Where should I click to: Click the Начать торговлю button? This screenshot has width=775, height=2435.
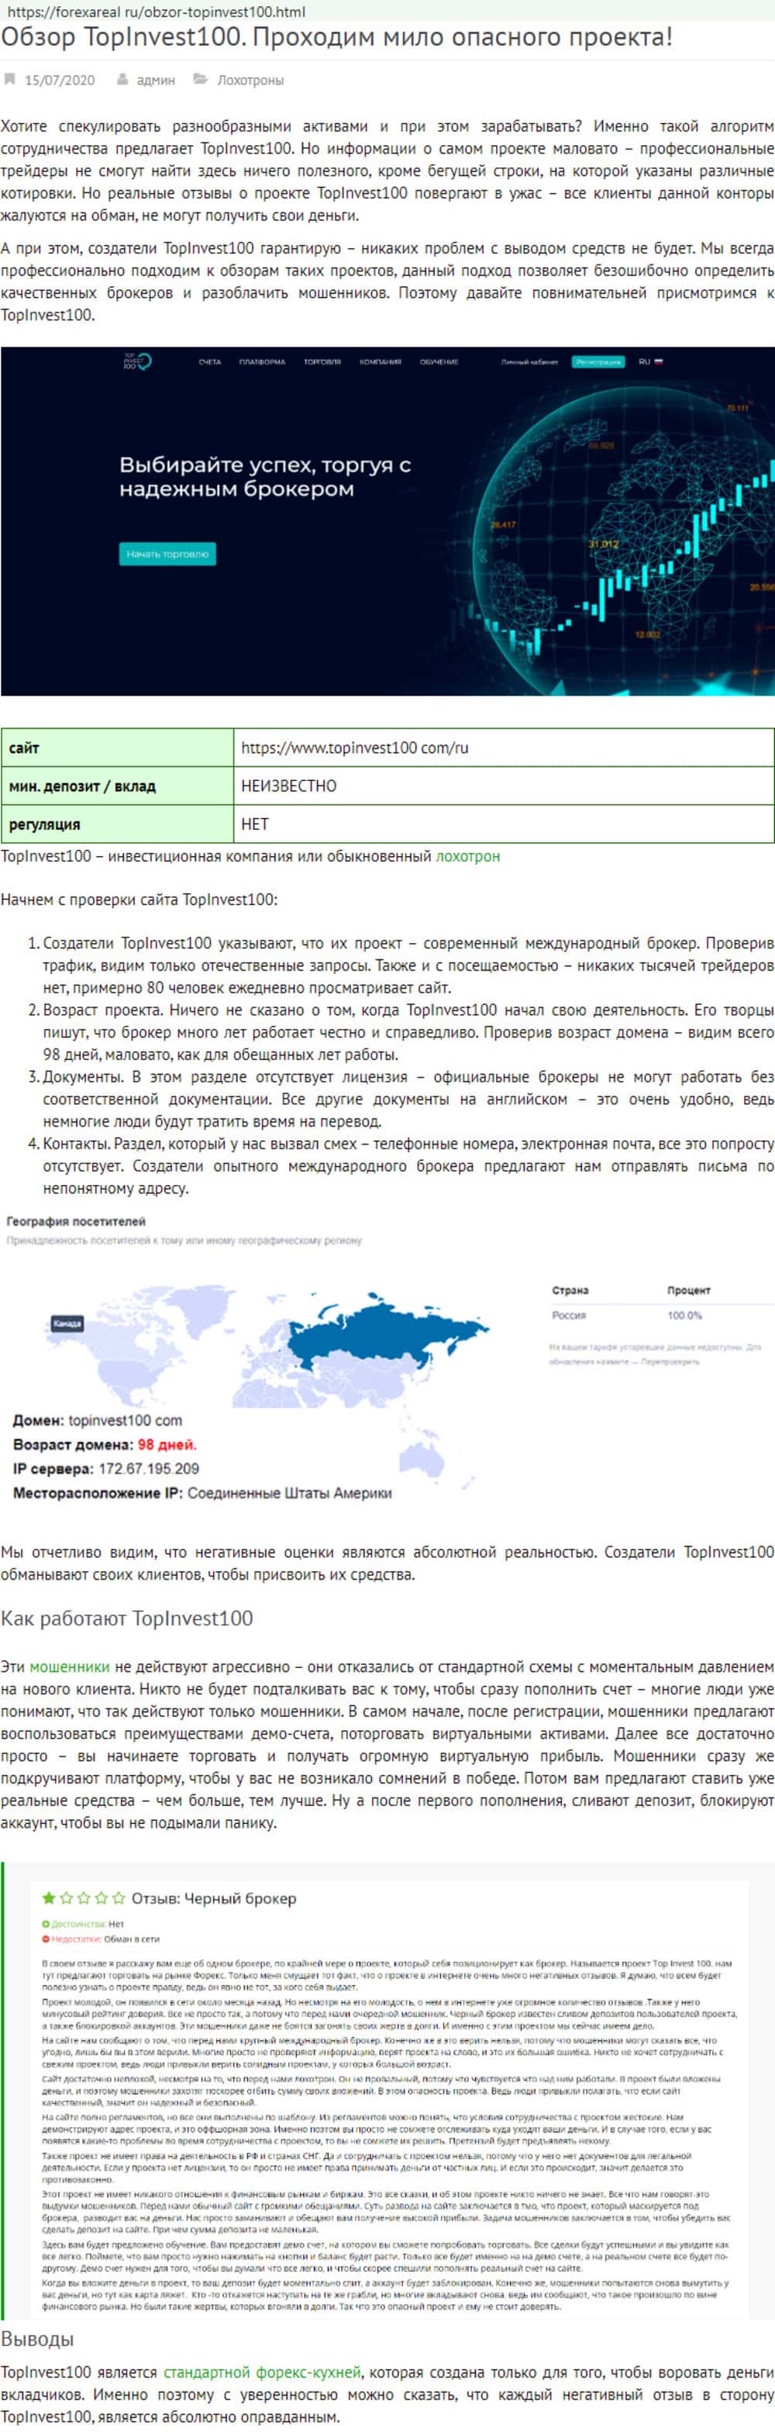point(167,554)
